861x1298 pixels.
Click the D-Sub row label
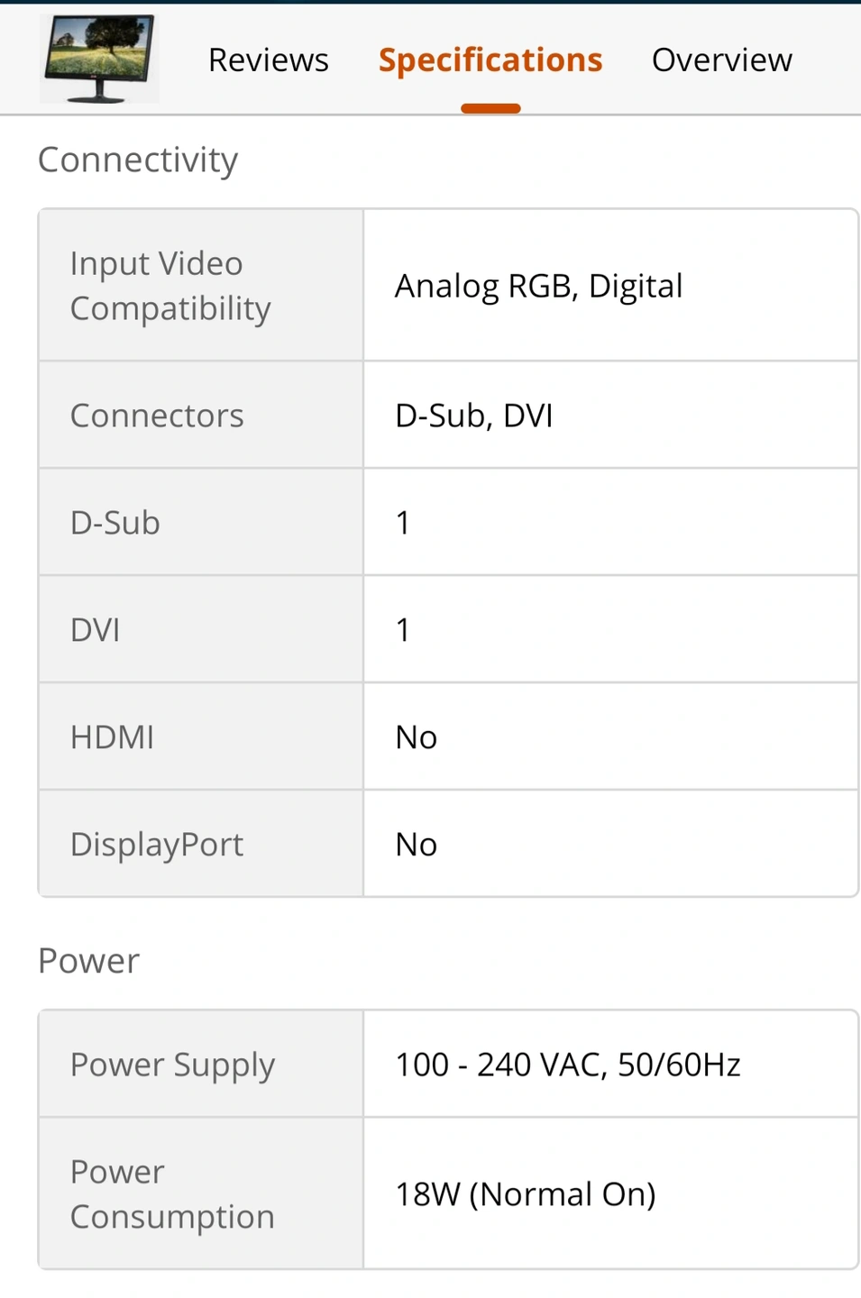(x=115, y=523)
